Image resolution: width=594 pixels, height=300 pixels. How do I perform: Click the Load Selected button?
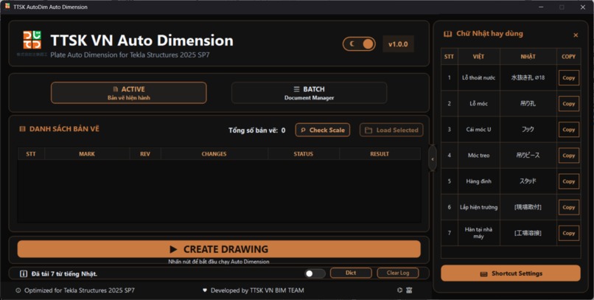(x=391, y=130)
